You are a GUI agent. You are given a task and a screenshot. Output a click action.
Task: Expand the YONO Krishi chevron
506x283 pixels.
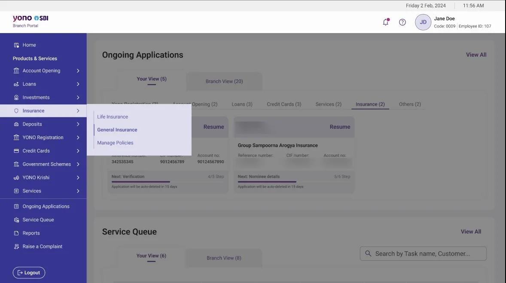point(78,177)
